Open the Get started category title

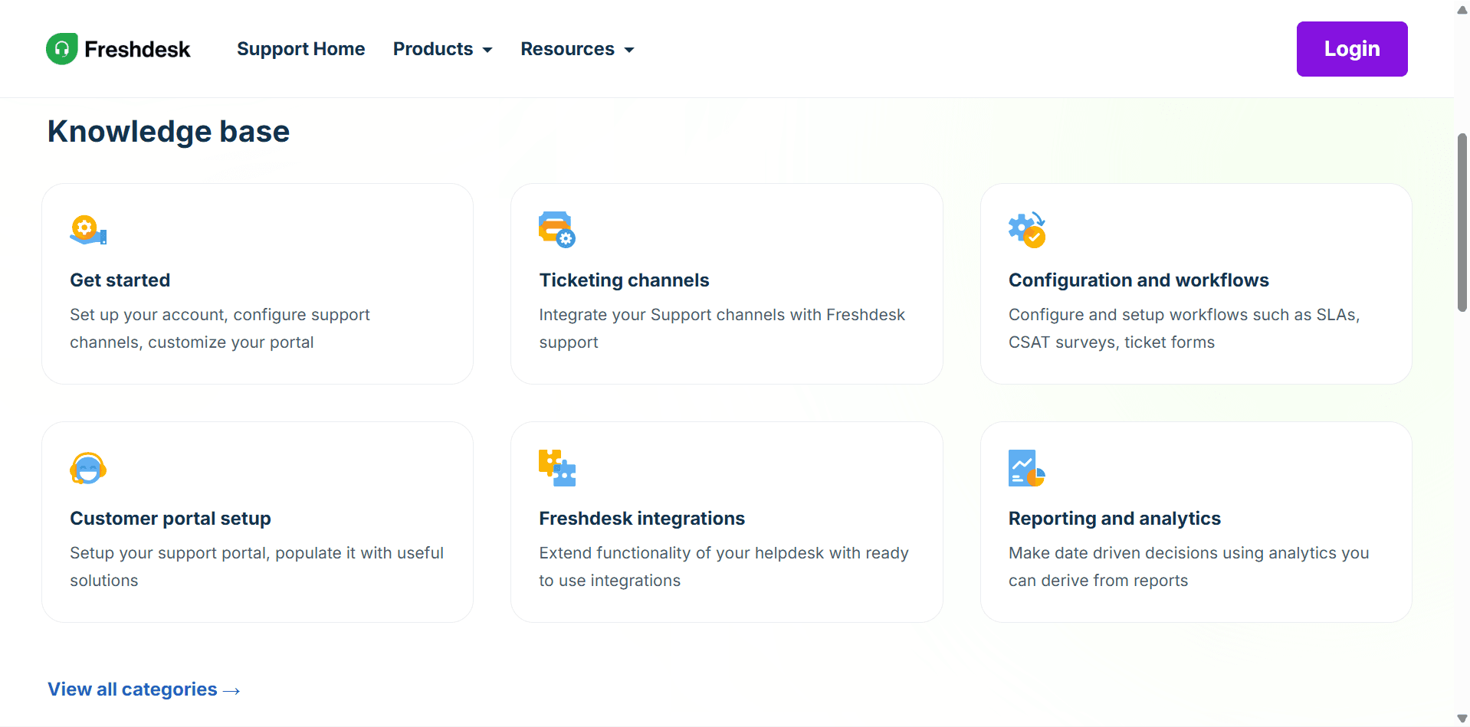(x=120, y=280)
